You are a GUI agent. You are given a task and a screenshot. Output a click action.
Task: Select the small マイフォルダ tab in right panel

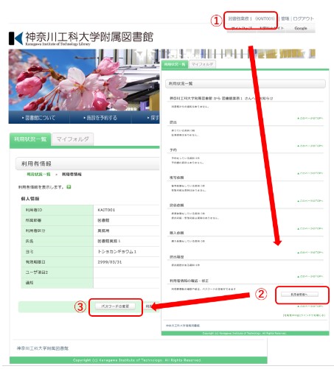[x=202, y=64]
